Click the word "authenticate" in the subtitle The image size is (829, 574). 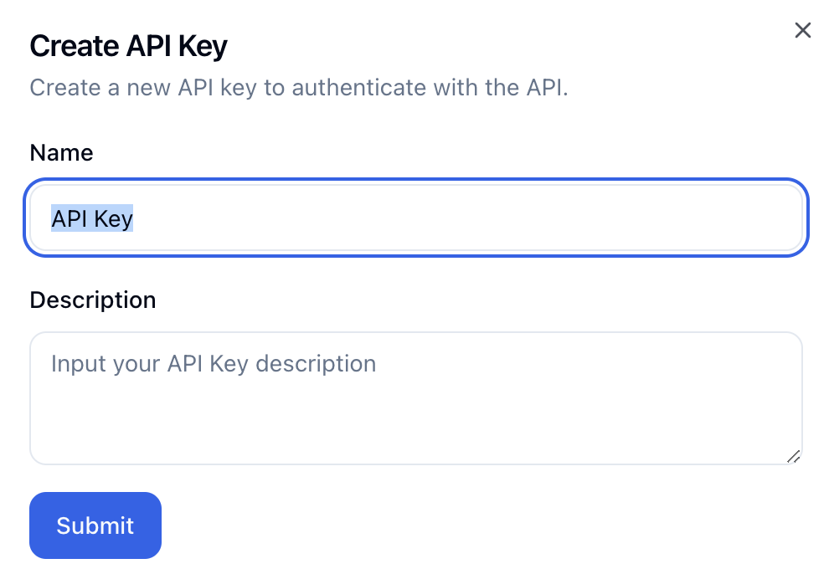[358, 87]
